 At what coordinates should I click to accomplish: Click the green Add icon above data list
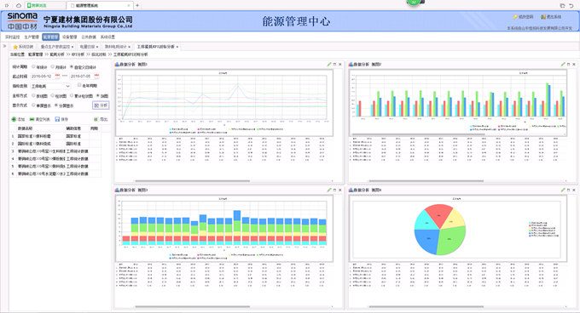14,119
